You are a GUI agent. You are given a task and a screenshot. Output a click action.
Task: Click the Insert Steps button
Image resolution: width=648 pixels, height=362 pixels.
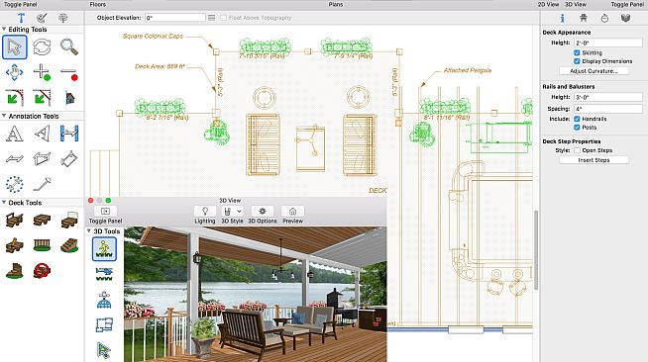[594, 160]
